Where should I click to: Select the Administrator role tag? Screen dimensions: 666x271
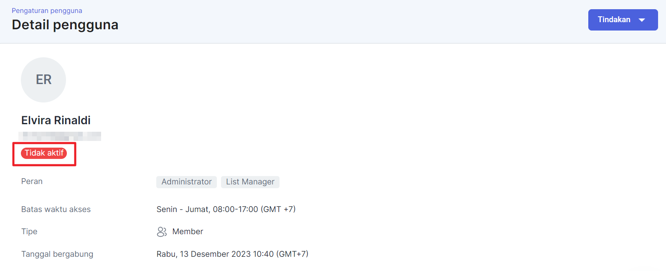click(186, 182)
